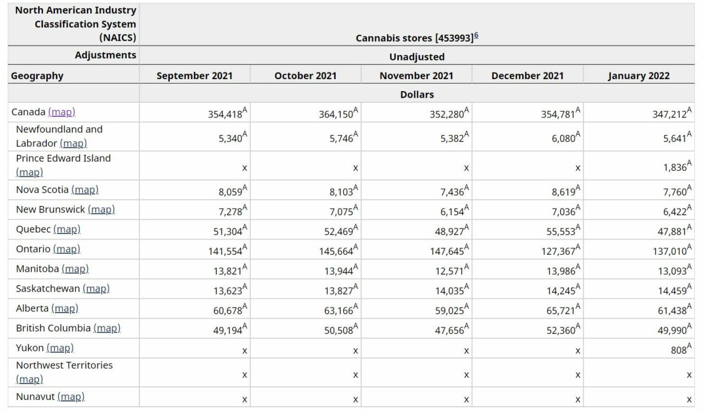Open the Canada map link

point(62,112)
